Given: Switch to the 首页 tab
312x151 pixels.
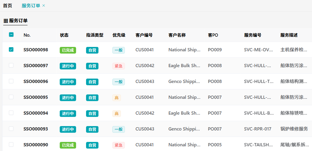Looking at the screenshot, I should 8,6.
